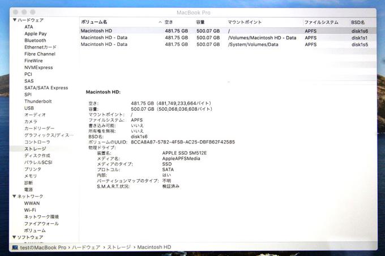Viewport: 385px width, 256px height.
Task: Open Ethernetカード in the sidebar
Action: pos(41,47)
